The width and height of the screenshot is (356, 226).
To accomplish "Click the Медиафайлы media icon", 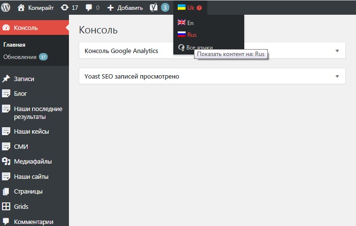I will click(x=6, y=162).
